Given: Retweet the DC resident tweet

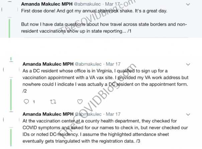Looking at the screenshot, I should click(53, 102).
